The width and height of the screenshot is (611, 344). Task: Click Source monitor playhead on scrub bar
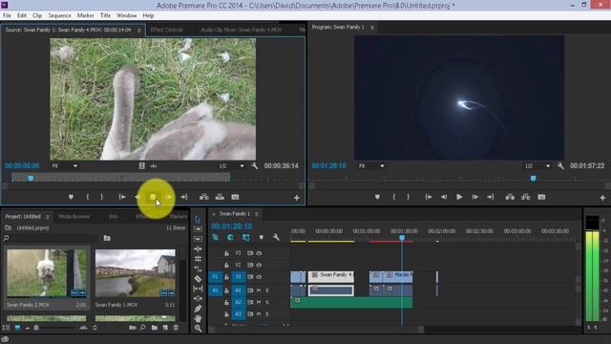click(31, 179)
